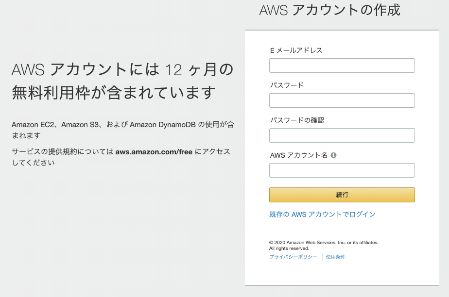Submit the form with the 続行 button

[342, 195]
